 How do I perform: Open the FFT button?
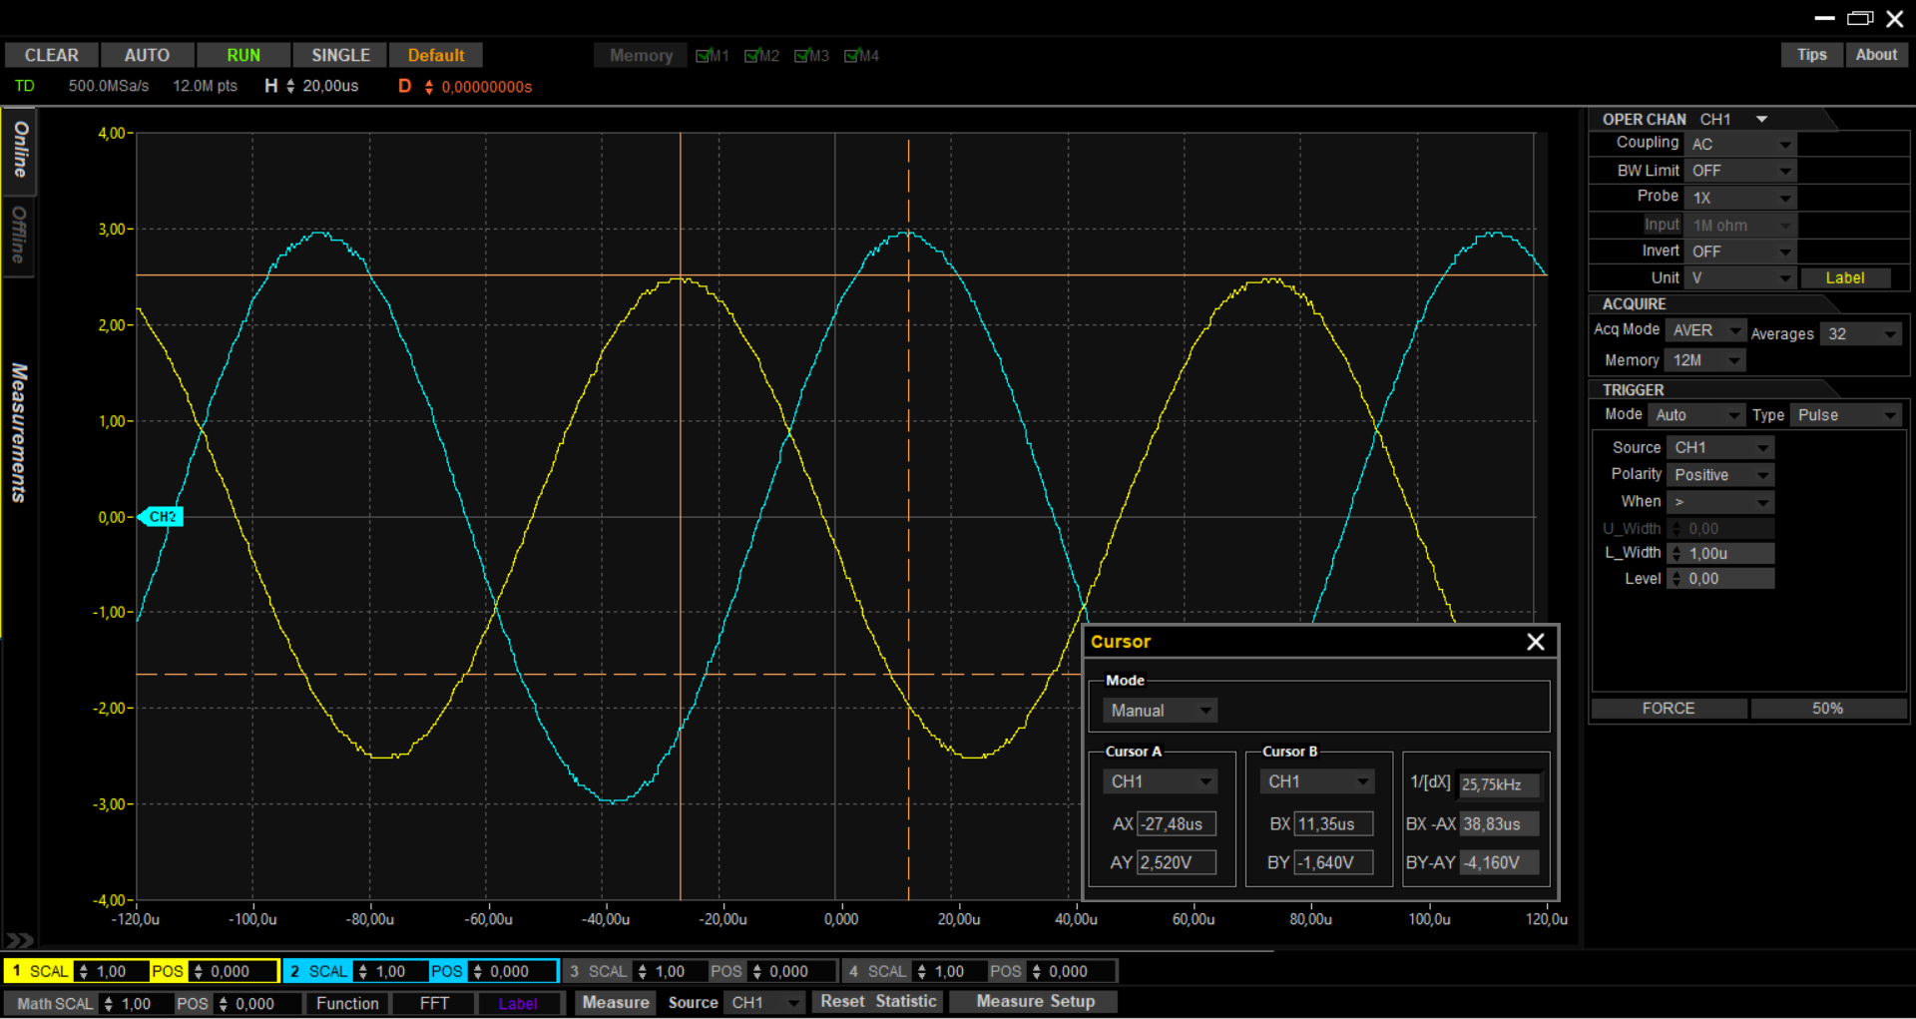[434, 1004]
